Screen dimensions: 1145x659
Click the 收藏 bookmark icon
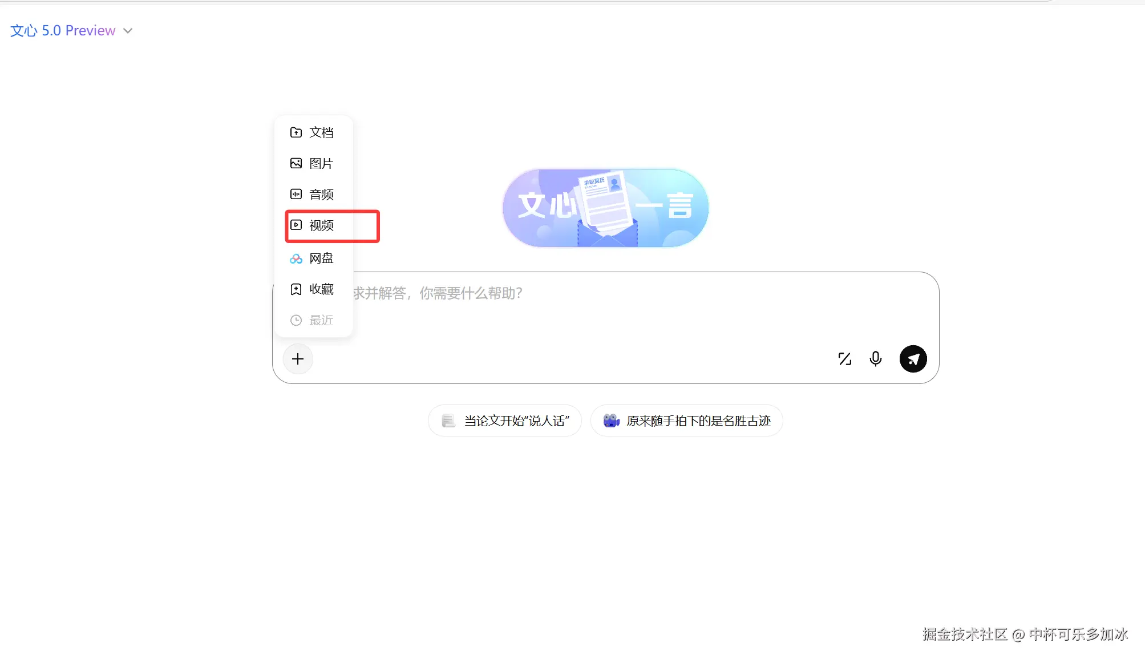296,289
